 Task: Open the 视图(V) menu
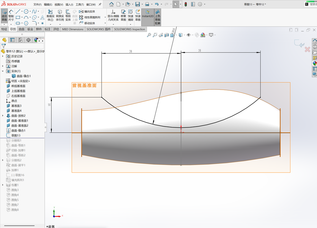point(59,4)
